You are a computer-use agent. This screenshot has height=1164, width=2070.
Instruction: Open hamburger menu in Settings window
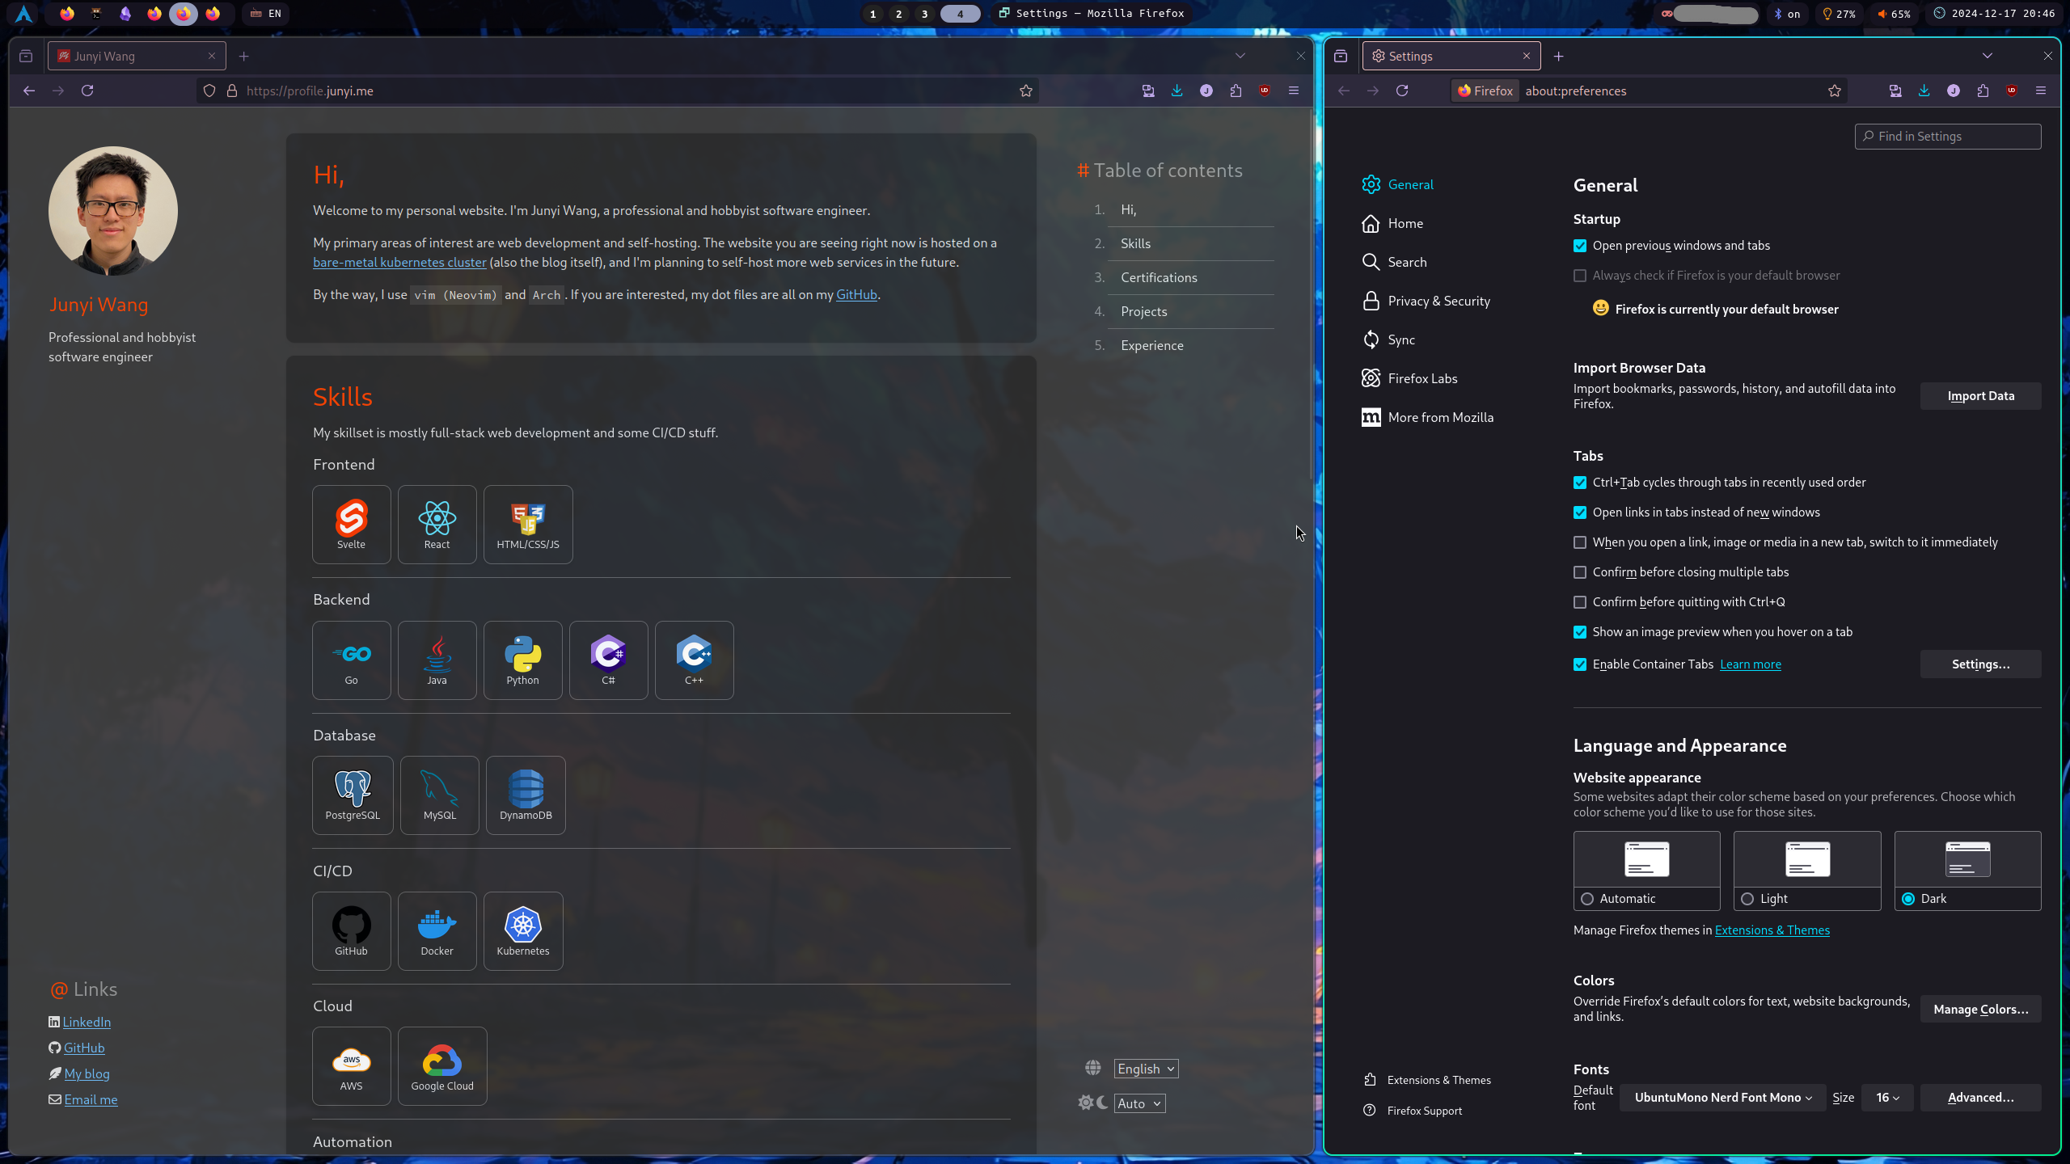point(2041,91)
